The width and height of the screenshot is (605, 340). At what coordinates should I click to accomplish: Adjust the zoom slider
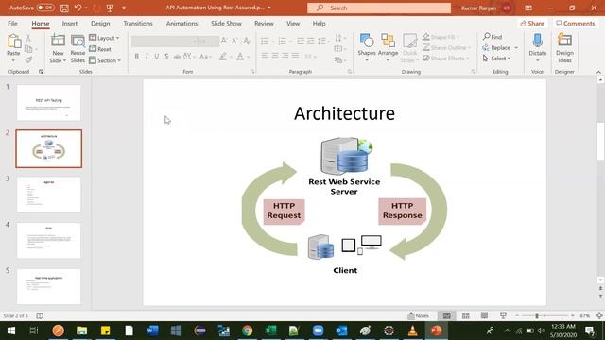click(x=537, y=315)
